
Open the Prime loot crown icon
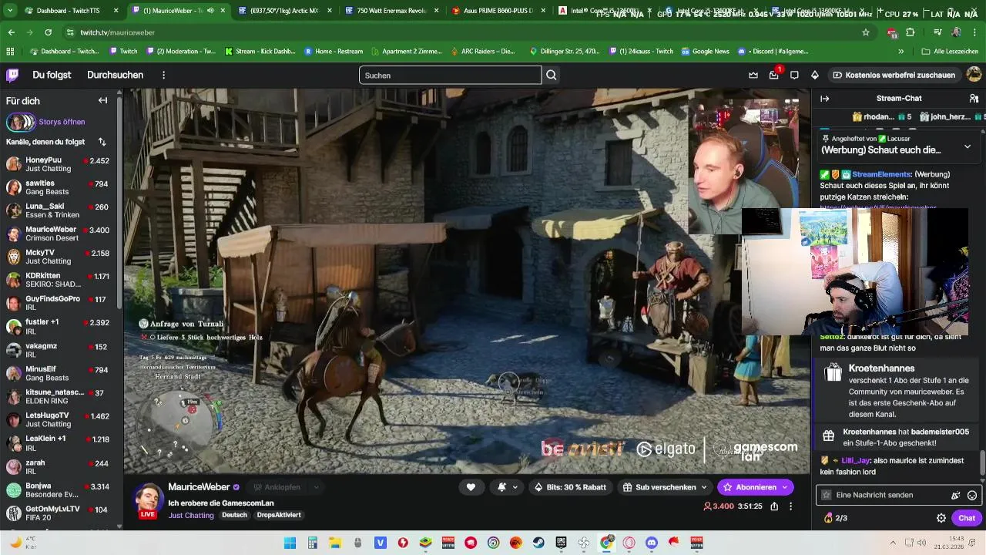point(753,75)
